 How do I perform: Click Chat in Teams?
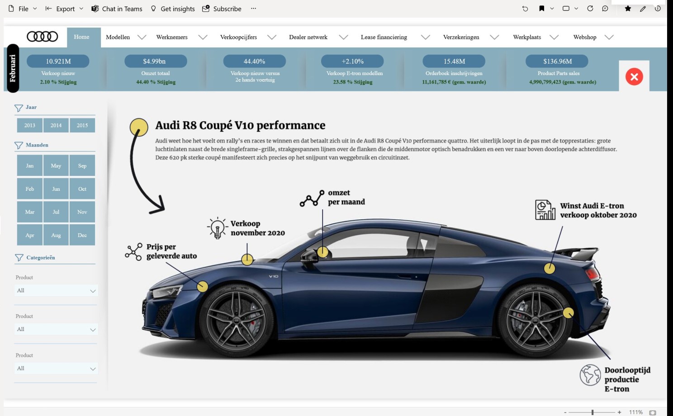tap(117, 9)
